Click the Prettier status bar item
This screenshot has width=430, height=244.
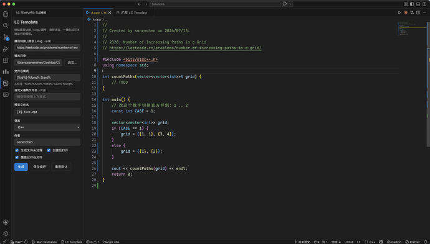click(413, 242)
